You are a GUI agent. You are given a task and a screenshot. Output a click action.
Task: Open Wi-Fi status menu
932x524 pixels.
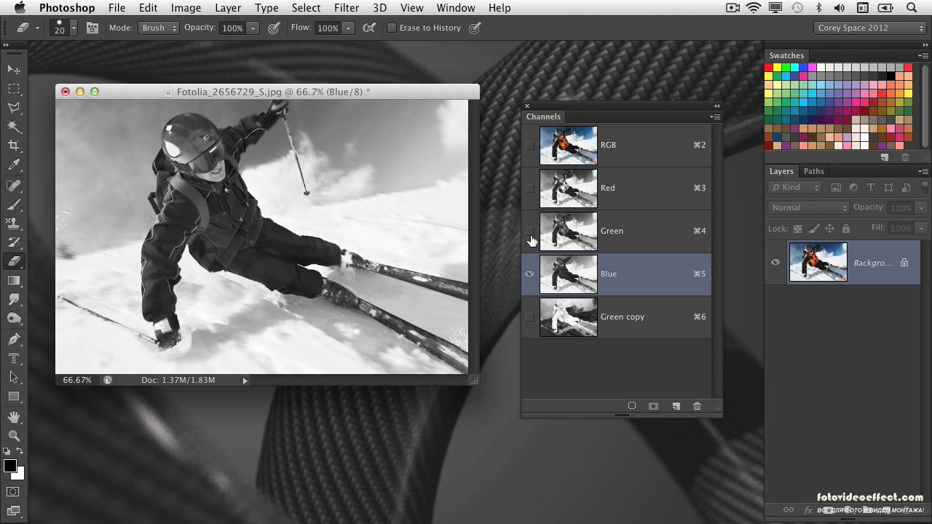coord(754,8)
